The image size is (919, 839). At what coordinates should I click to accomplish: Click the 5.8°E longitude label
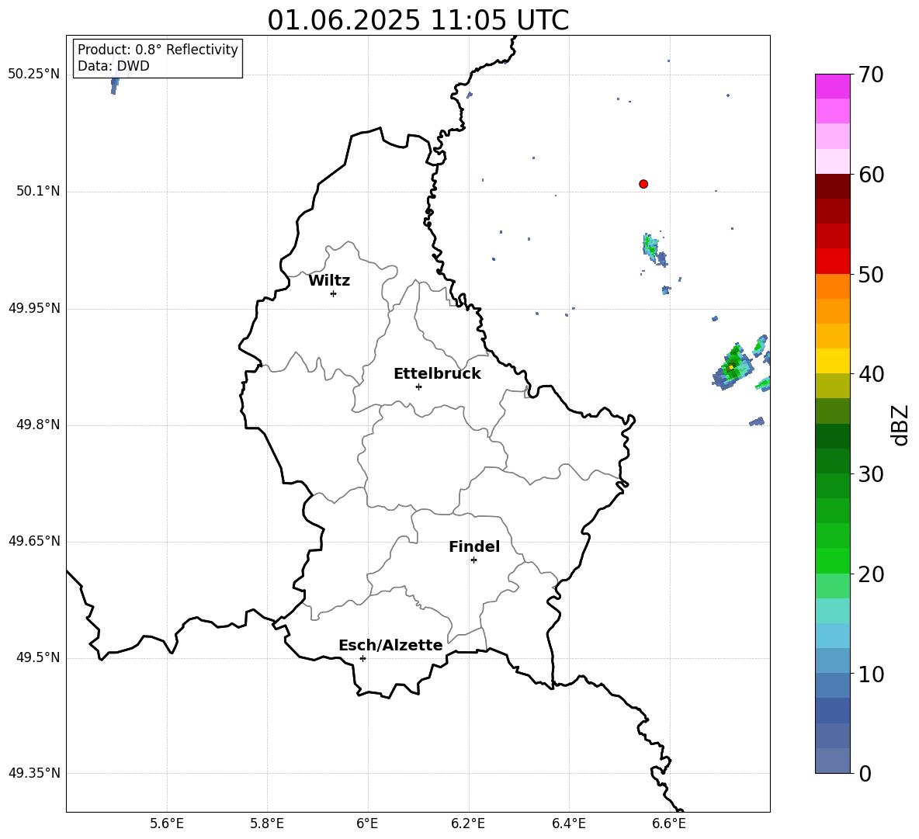click(x=267, y=823)
